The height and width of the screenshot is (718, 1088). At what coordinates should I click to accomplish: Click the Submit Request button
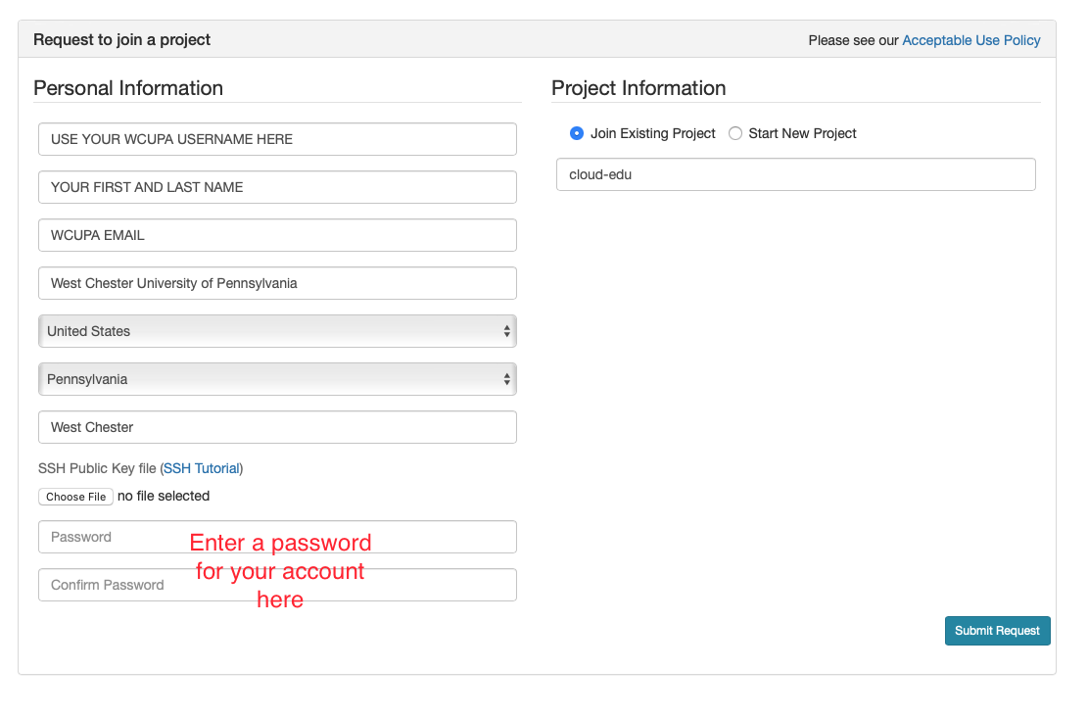pos(997,631)
